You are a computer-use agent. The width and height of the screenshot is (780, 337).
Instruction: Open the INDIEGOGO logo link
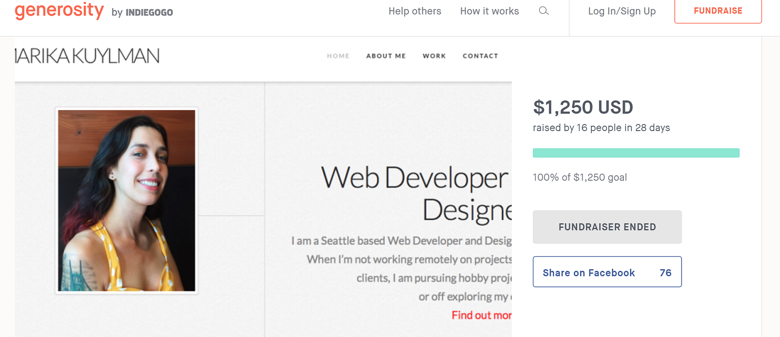click(149, 13)
